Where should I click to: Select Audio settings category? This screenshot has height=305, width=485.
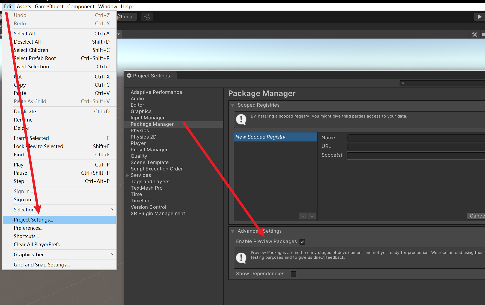pos(174,99)
